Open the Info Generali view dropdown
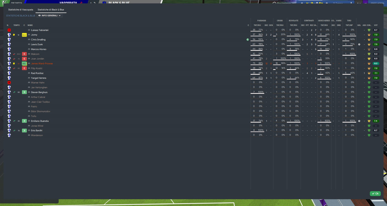Viewport: 387px width, 206px height. 50,15
